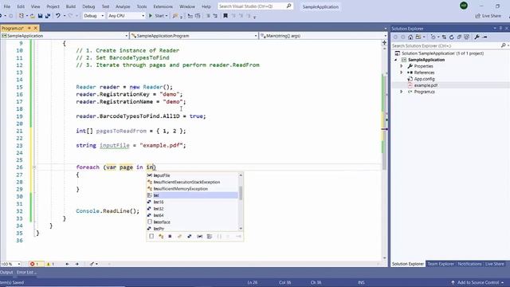Open the Extensions menu

(163, 6)
